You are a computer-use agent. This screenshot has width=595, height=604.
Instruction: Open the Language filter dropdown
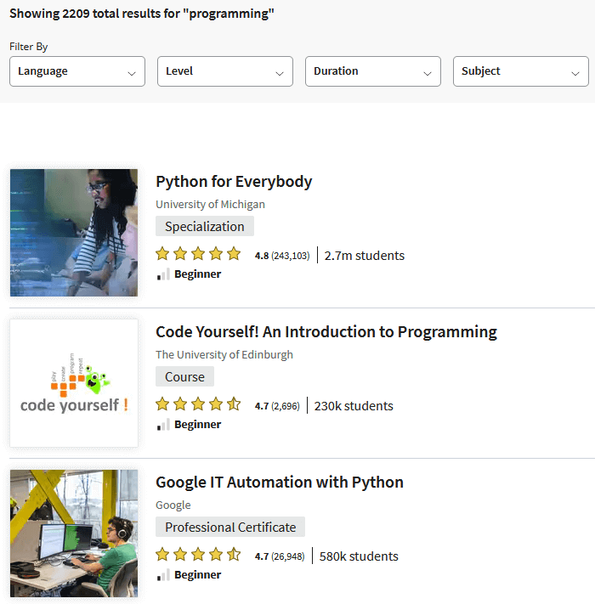click(77, 71)
